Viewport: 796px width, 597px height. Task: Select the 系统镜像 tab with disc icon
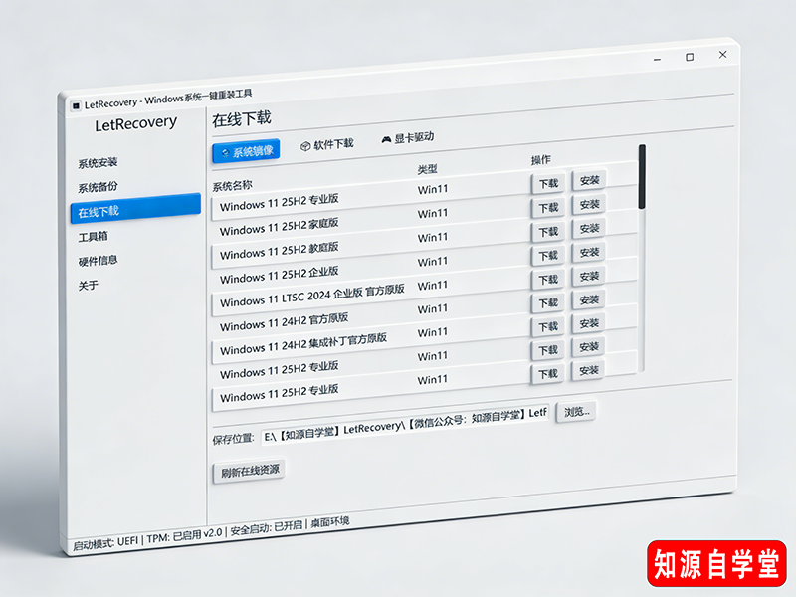pos(246,151)
